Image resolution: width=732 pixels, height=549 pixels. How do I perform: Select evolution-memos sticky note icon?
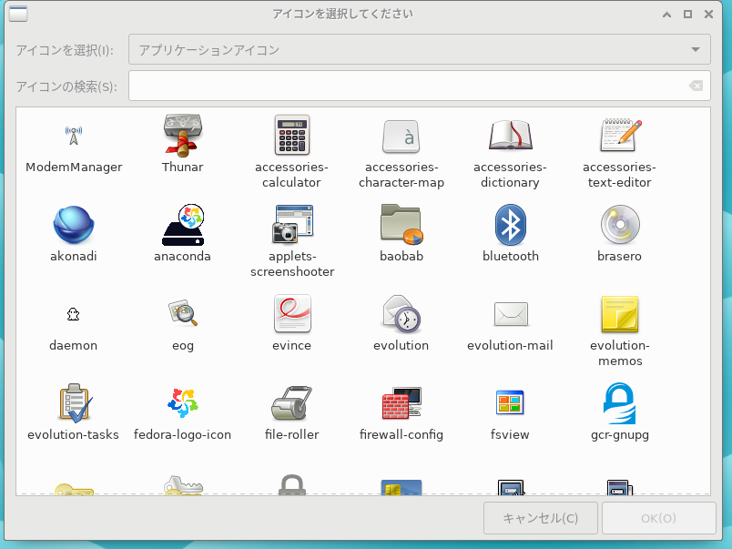click(x=620, y=314)
